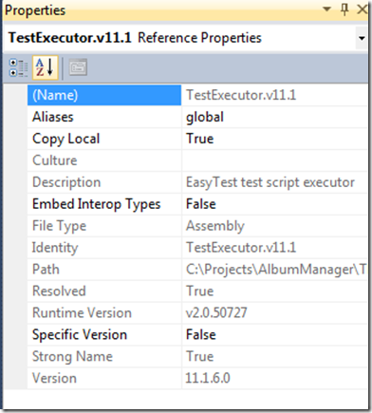The width and height of the screenshot is (372, 413).
Task: Select the Identity property row
Action: pyautogui.click(x=197, y=248)
